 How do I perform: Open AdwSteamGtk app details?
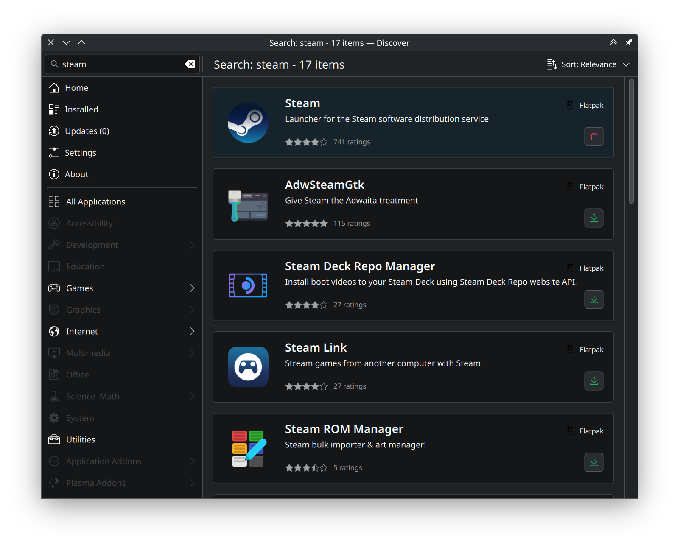coord(325,185)
